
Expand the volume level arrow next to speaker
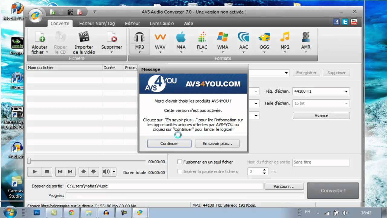pyautogui.click(x=114, y=172)
